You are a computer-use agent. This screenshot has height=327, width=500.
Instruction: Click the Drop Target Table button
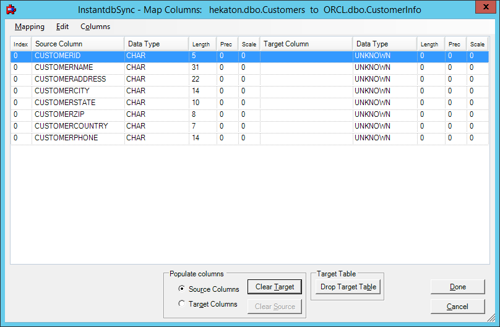[348, 287]
